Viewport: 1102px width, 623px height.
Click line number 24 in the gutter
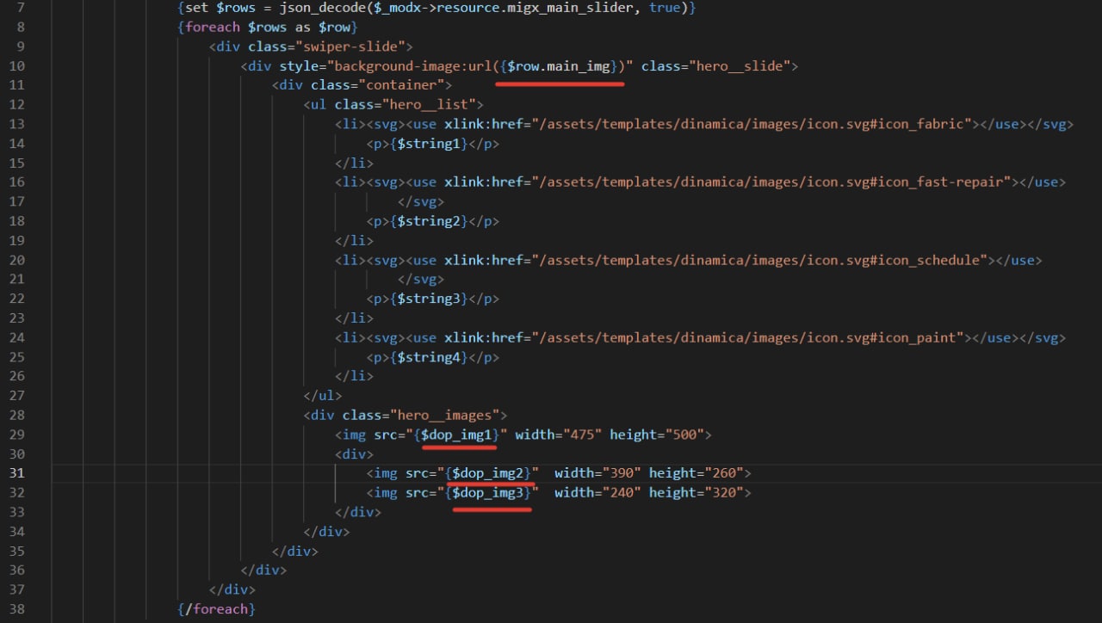pyautogui.click(x=17, y=338)
